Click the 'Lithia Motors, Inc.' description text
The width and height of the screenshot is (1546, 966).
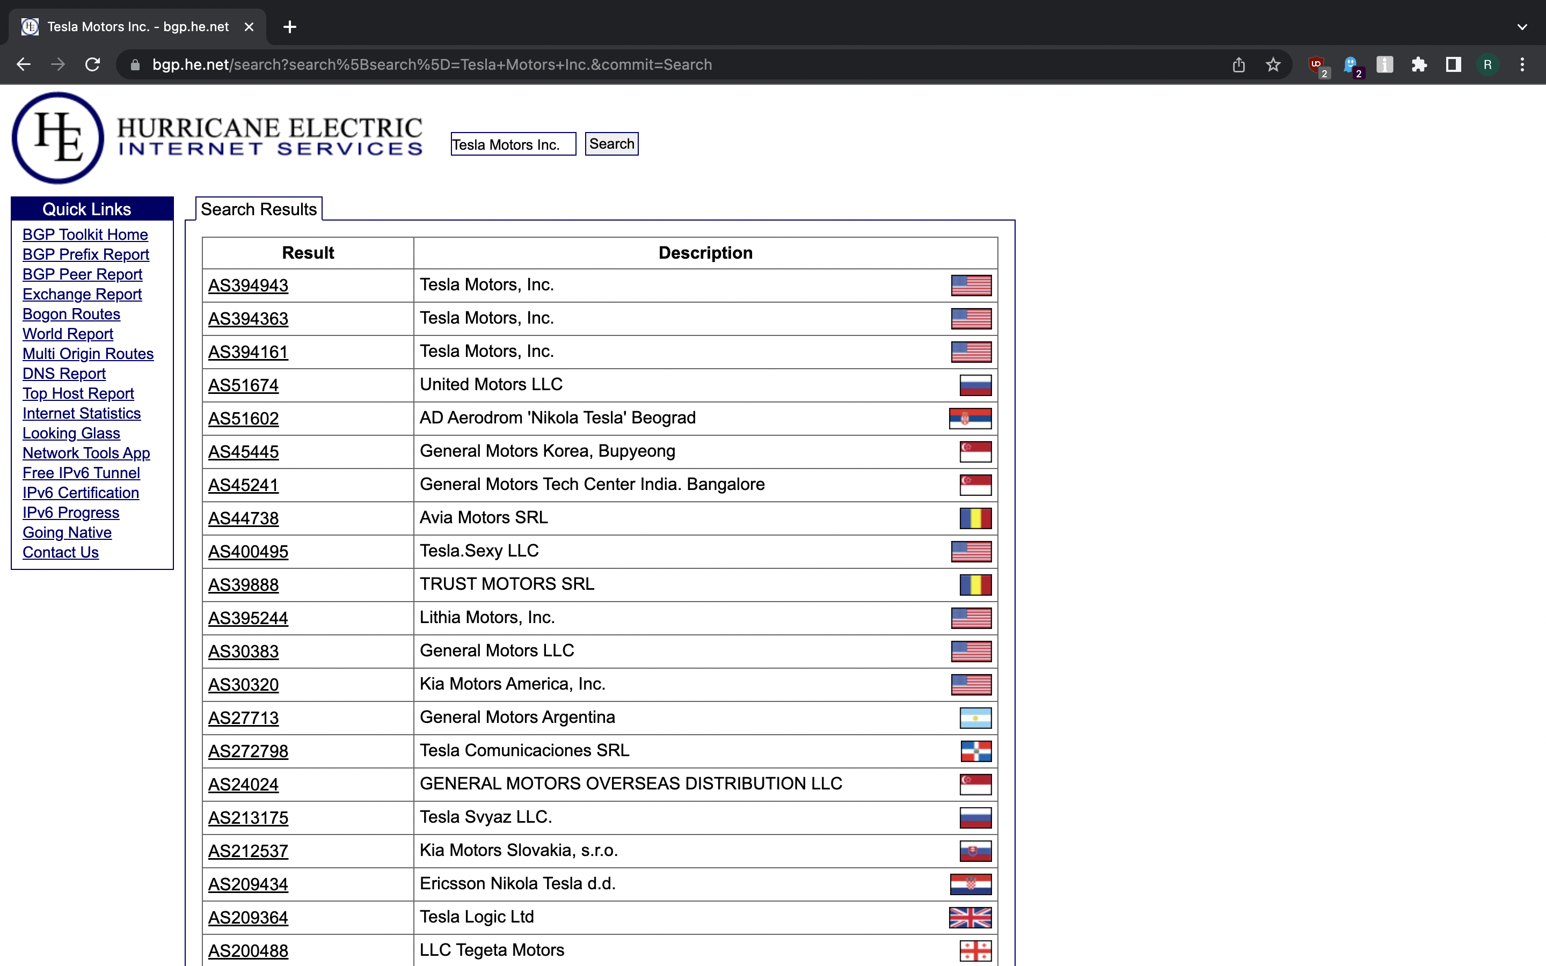coord(487,617)
